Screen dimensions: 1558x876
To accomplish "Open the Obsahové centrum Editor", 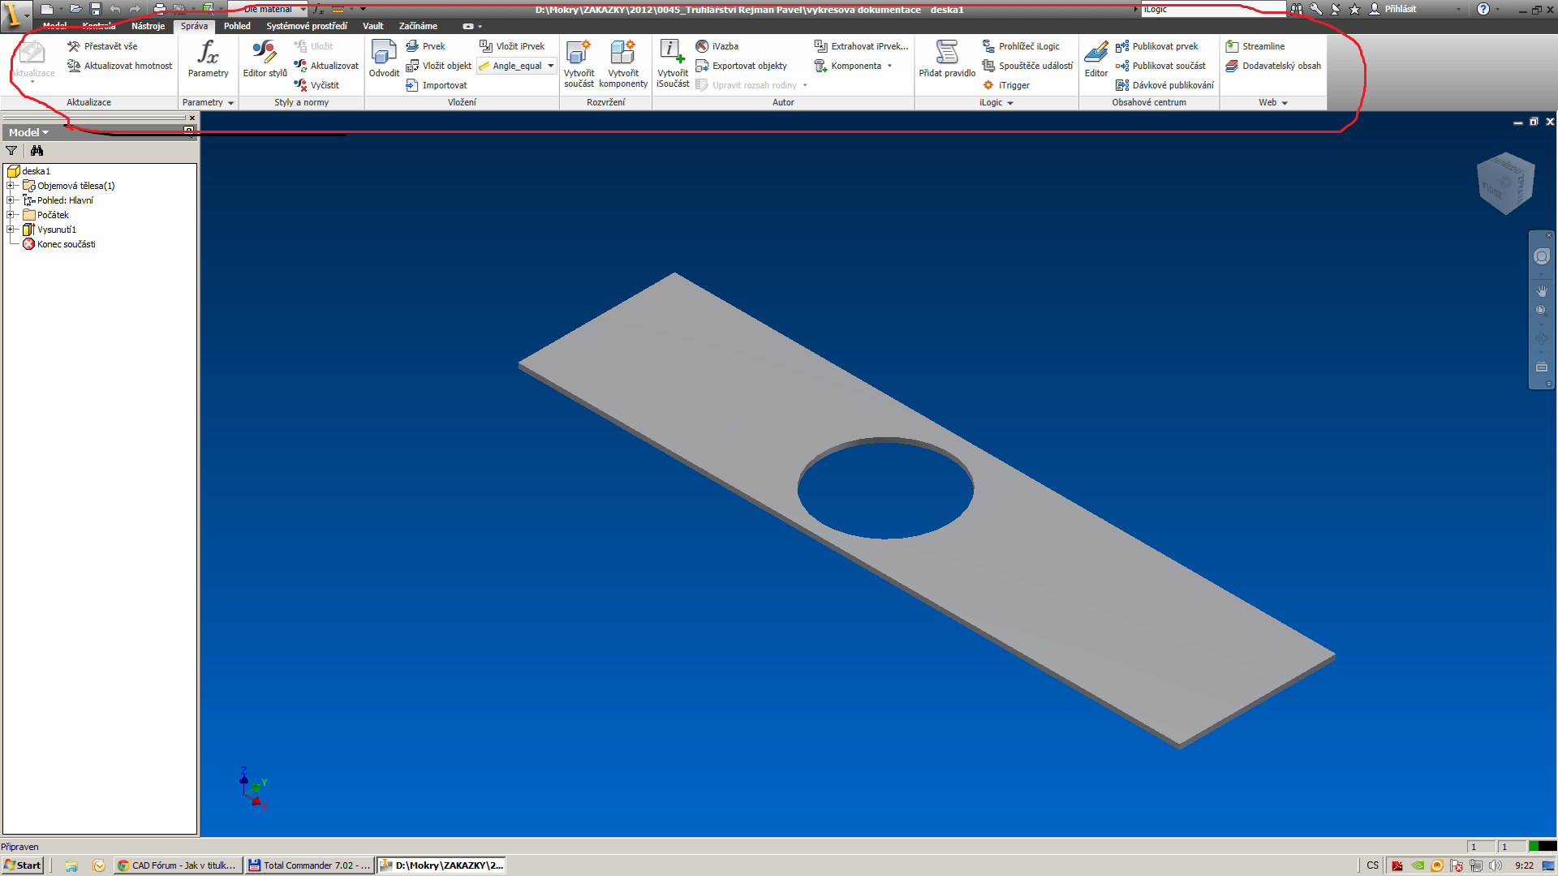I will coord(1095,59).
